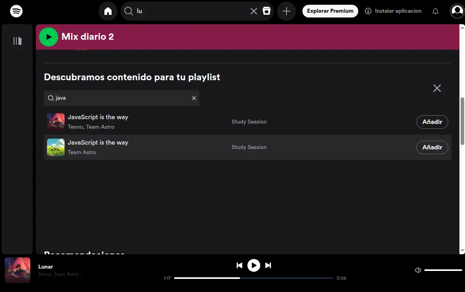
Task: Clear the top search field text
Action: point(254,11)
